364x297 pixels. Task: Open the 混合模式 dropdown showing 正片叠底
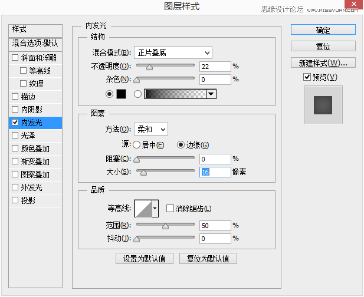click(173, 53)
